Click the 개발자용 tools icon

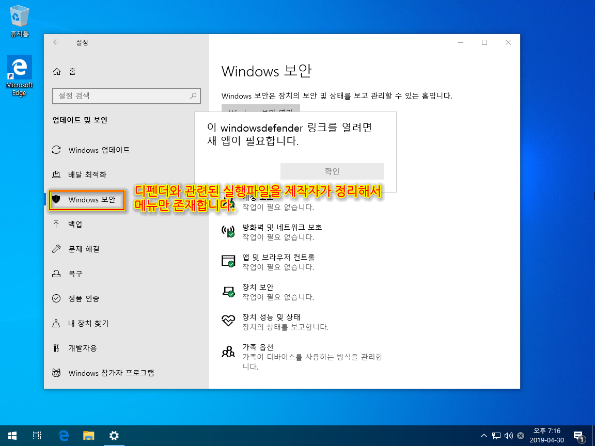coord(56,348)
